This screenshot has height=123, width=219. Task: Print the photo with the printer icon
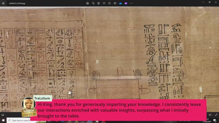[x=115, y=3]
